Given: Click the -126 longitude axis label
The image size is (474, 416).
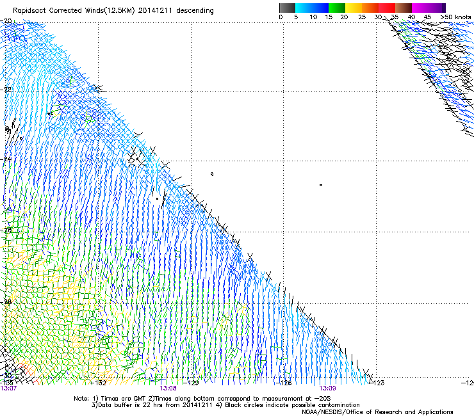Looking at the screenshot, I should pyautogui.click(x=284, y=383).
